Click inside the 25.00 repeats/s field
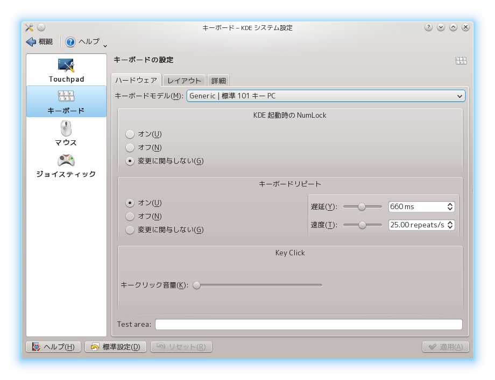Viewport: 495px width, 380px height. [x=418, y=225]
